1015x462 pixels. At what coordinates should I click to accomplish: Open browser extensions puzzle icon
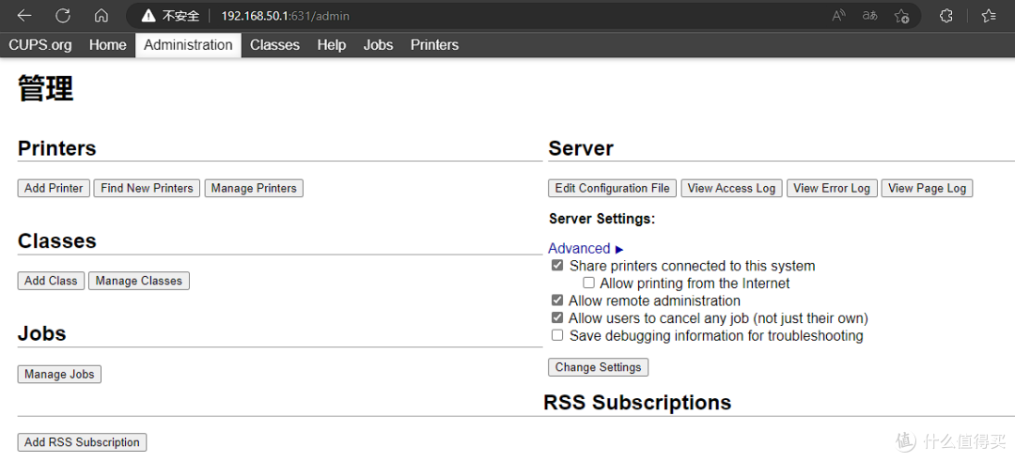(x=946, y=16)
